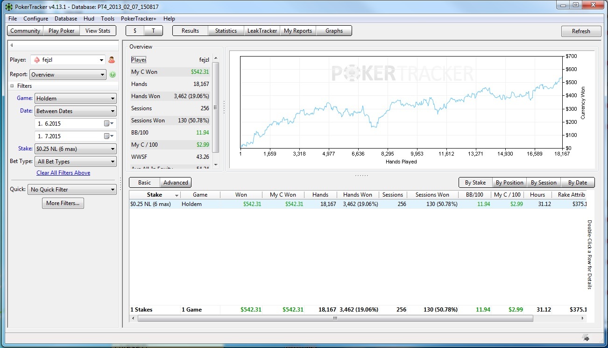608x348 pixels.
Task: Switch to cash game mode ($)
Action: [135, 31]
